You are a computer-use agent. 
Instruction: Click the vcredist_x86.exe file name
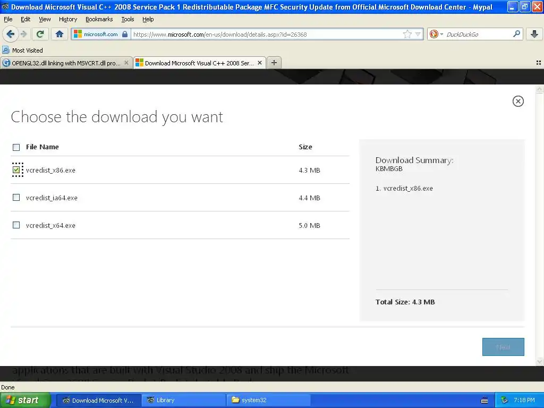coord(50,170)
